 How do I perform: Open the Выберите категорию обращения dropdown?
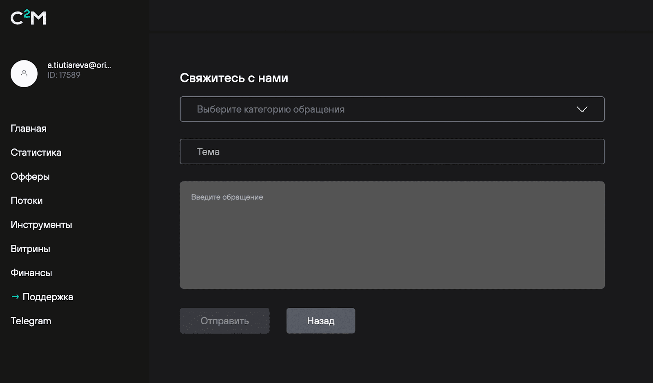[x=392, y=109]
